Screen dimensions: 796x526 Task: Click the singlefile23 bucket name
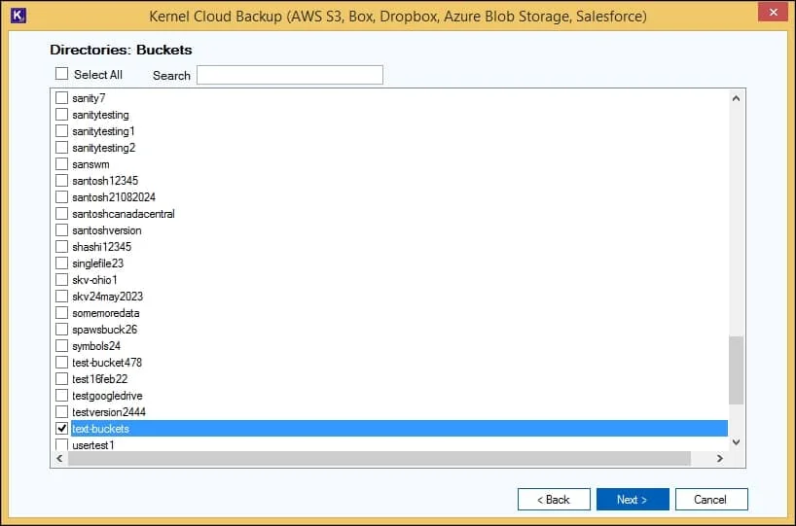coord(97,263)
